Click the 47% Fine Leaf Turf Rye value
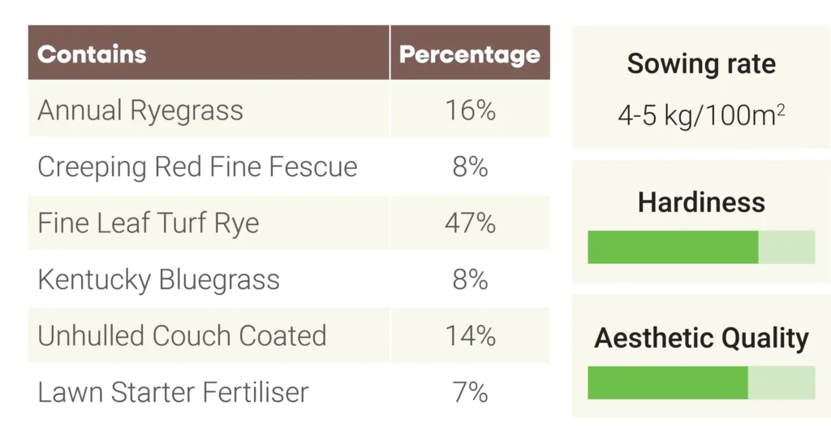The image size is (831, 433). pyautogui.click(x=470, y=223)
